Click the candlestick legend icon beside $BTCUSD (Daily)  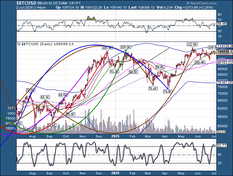pos(19,44)
